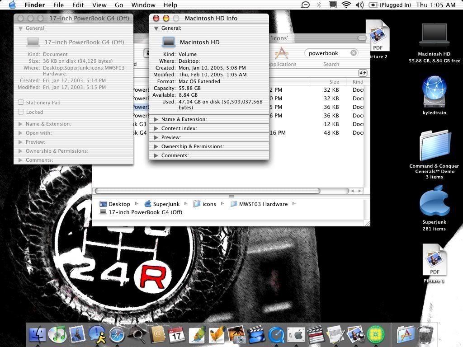Expand Ownership & Permissions in PowerBook info

20,151
